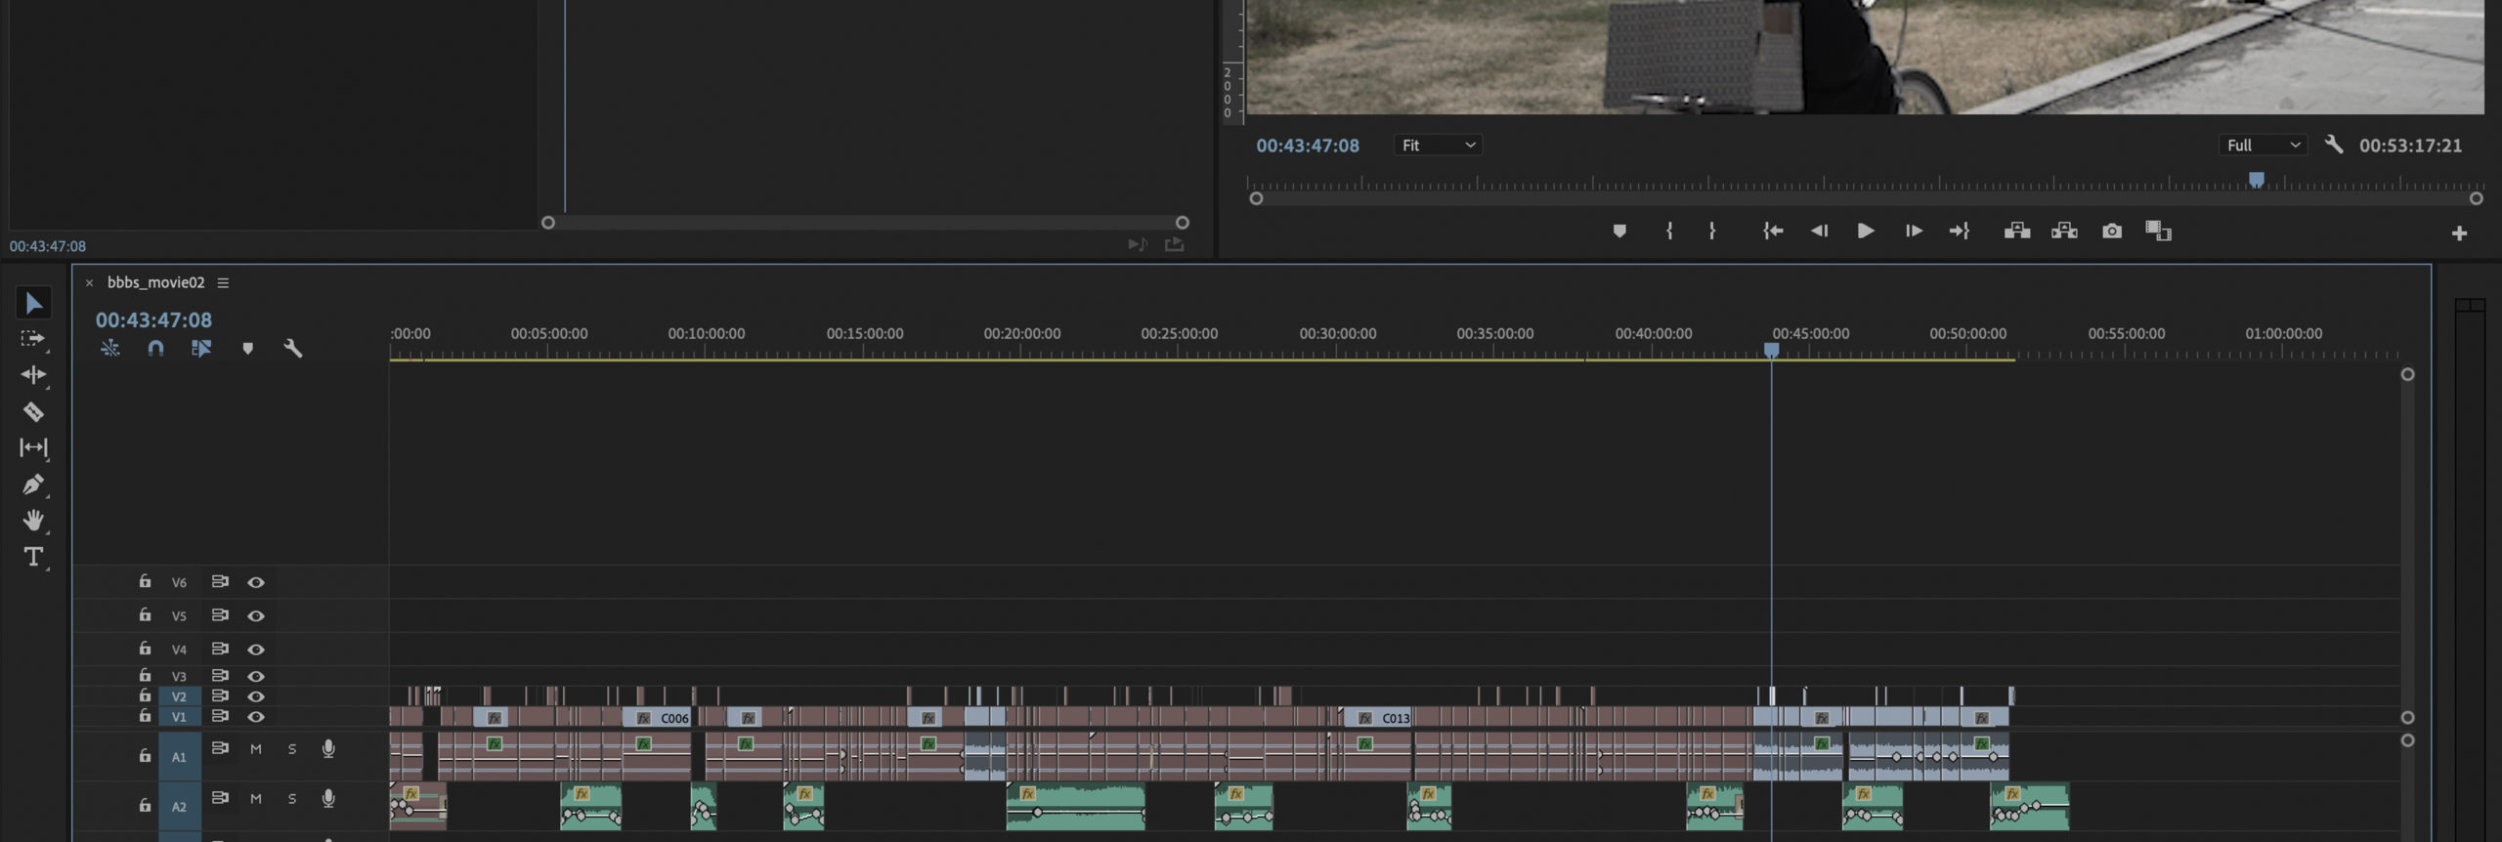Toggle lock on track V6
This screenshot has height=842, width=2502.
coord(145,581)
